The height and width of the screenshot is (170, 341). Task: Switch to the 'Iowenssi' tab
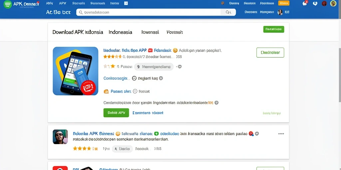pos(150,32)
